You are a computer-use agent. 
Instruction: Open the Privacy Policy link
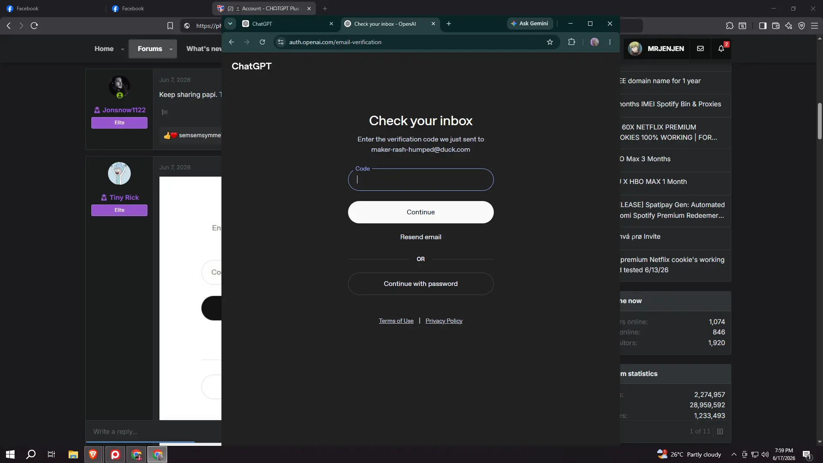tap(444, 321)
